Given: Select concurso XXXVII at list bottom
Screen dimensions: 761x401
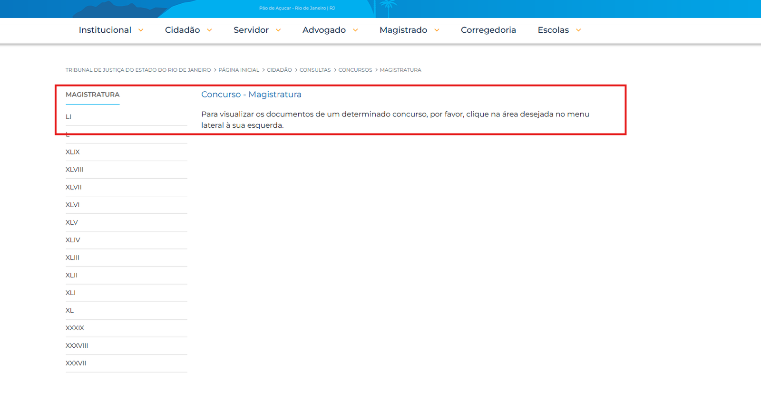Looking at the screenshot, I should (x=76, y=363).
